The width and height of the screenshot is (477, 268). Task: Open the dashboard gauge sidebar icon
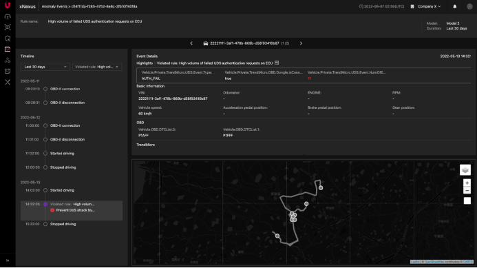coord(8,17)
